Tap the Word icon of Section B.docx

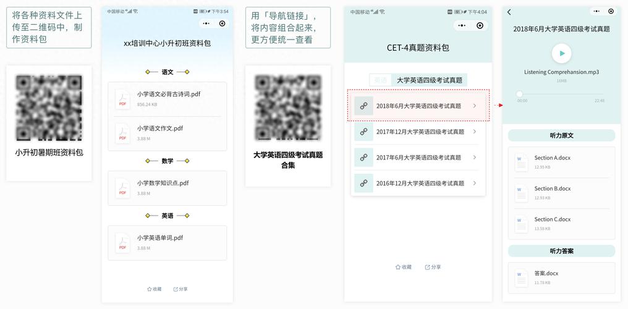pyautogui.click(x=522, y=193)
